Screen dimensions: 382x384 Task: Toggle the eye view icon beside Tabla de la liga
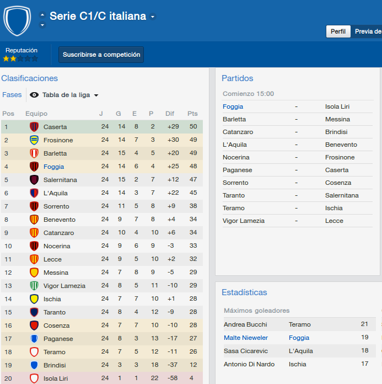tap(34, 95)
